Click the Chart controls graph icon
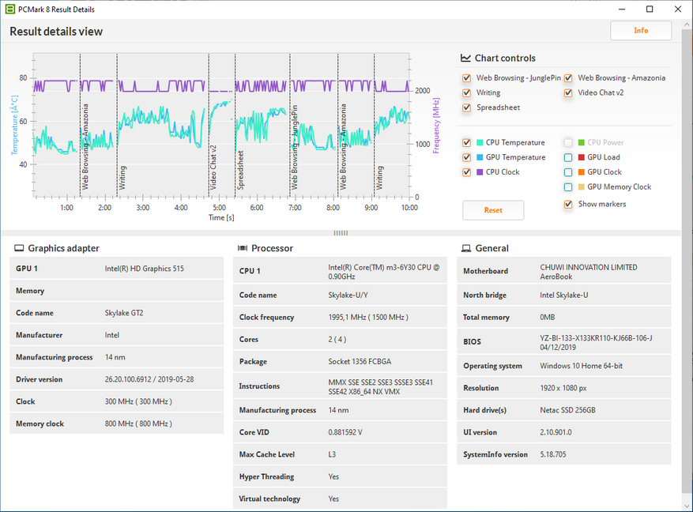 [x=466, y=58]
